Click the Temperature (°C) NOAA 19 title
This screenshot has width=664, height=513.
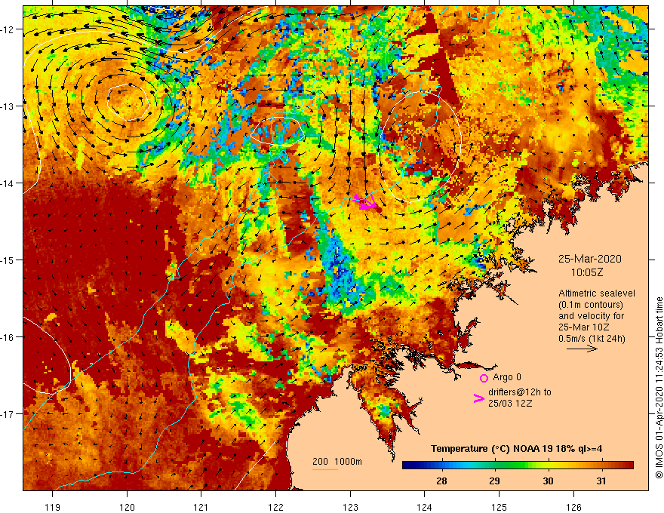(x=516, y=449)
